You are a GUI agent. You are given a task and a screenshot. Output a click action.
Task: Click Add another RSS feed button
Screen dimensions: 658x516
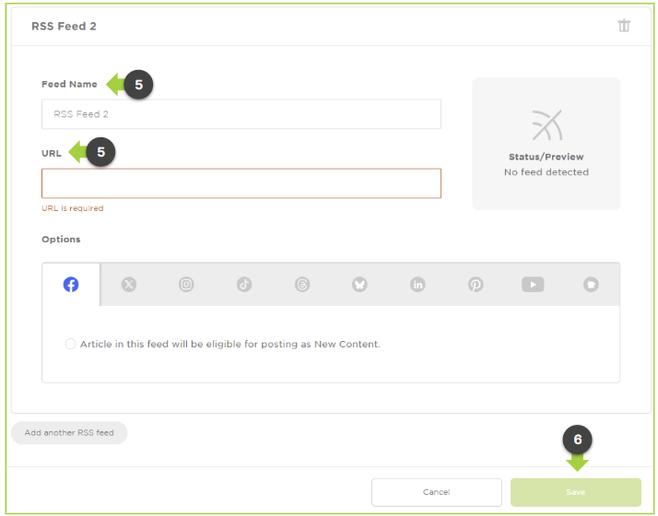69,432
